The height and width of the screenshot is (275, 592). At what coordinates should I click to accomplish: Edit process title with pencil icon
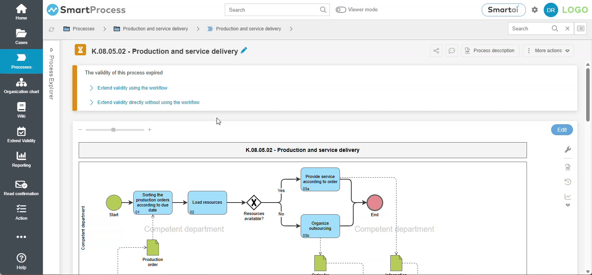click(244, 50)
